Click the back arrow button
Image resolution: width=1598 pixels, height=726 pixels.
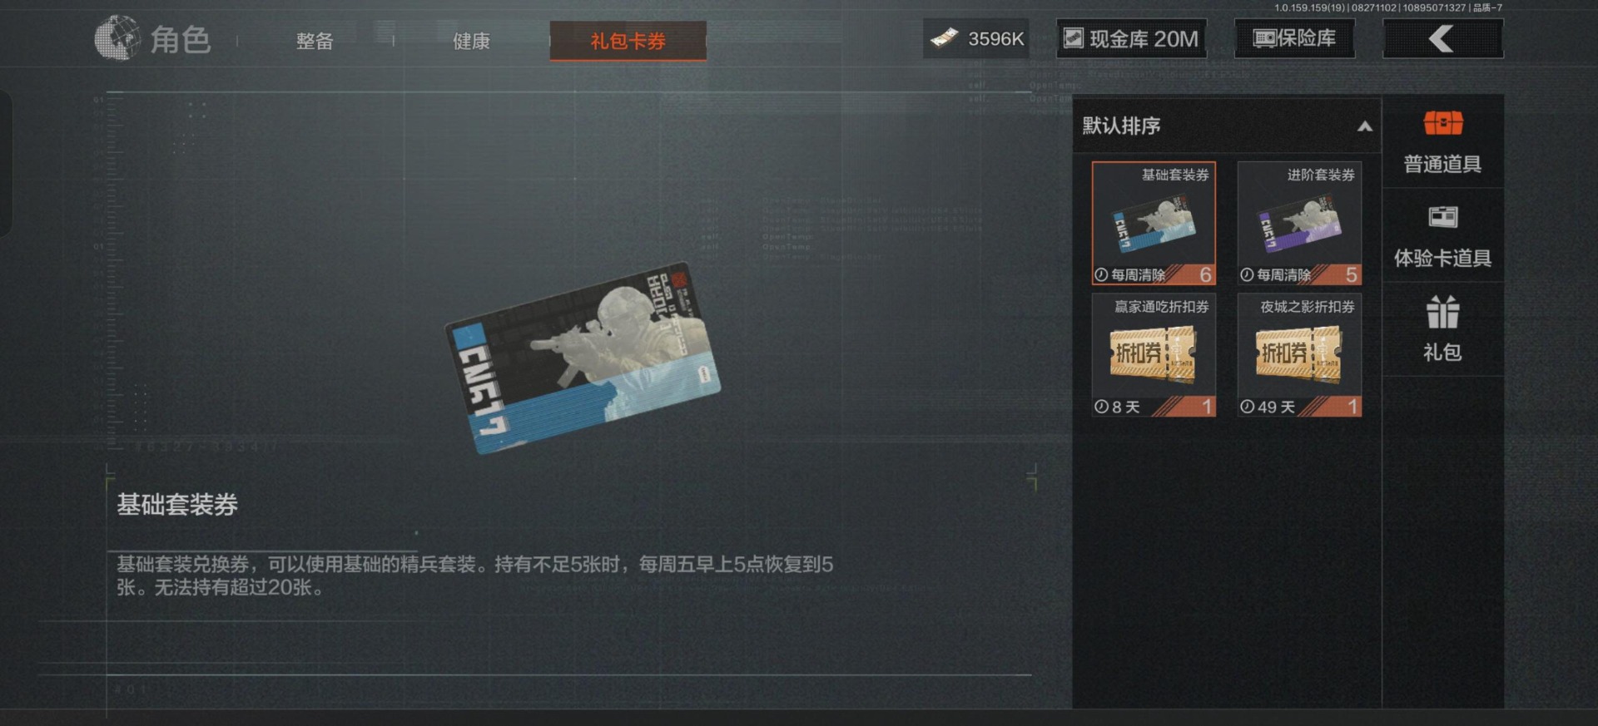[1442, 38]
